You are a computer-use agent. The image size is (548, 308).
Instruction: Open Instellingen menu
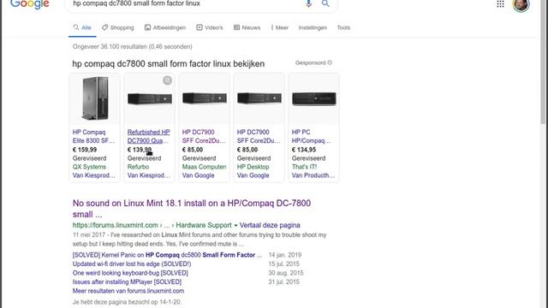(313, 27)
